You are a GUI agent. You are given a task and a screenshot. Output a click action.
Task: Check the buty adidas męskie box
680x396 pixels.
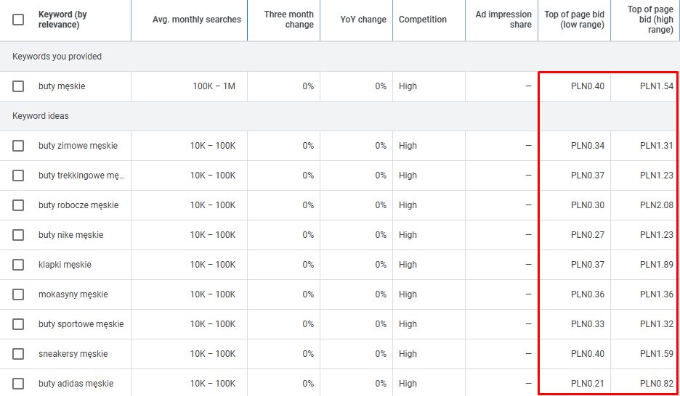point(18,384)
